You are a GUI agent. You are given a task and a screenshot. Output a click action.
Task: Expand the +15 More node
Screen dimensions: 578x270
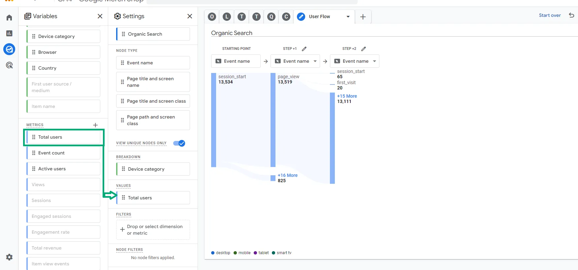coord(347,96)
